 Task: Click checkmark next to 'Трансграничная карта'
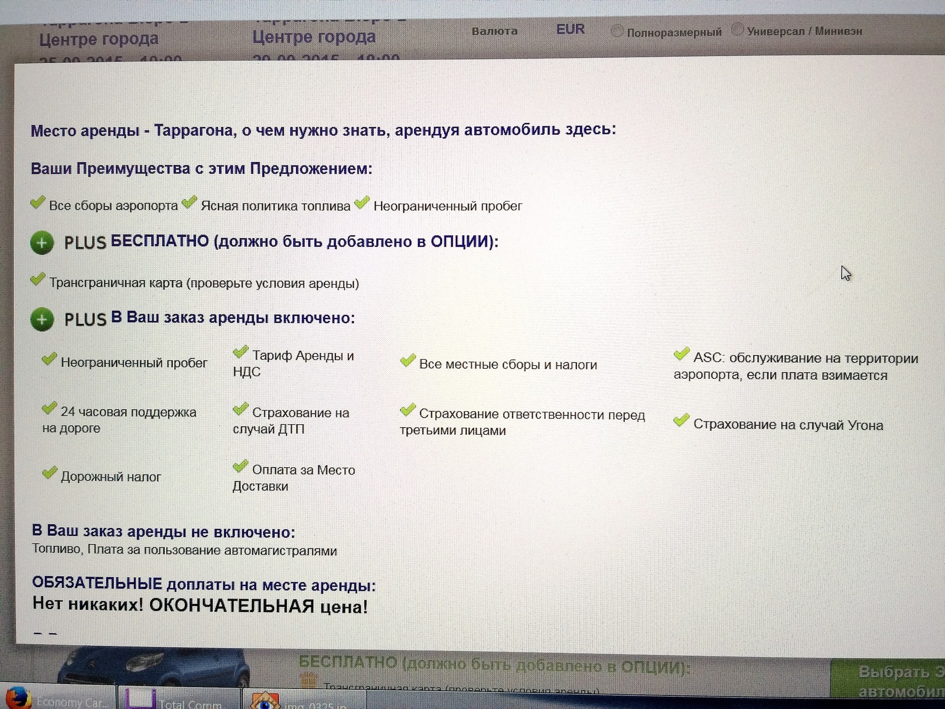38,279
